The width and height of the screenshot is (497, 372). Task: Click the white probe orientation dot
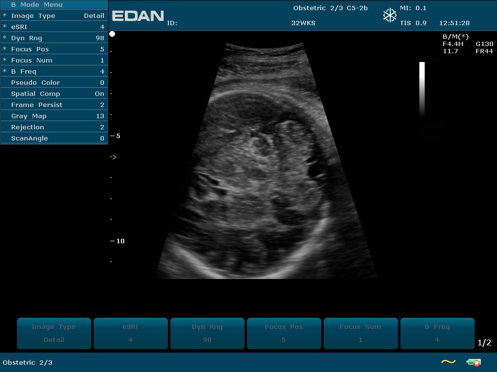[112, 34]
